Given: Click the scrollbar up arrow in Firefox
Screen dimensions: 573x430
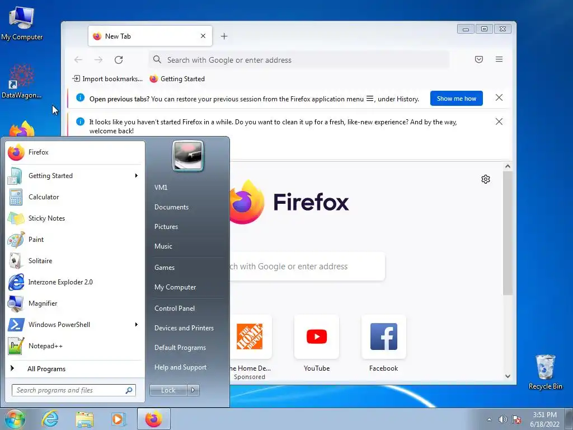Looking at the screenshot, I should pos(508,166).
